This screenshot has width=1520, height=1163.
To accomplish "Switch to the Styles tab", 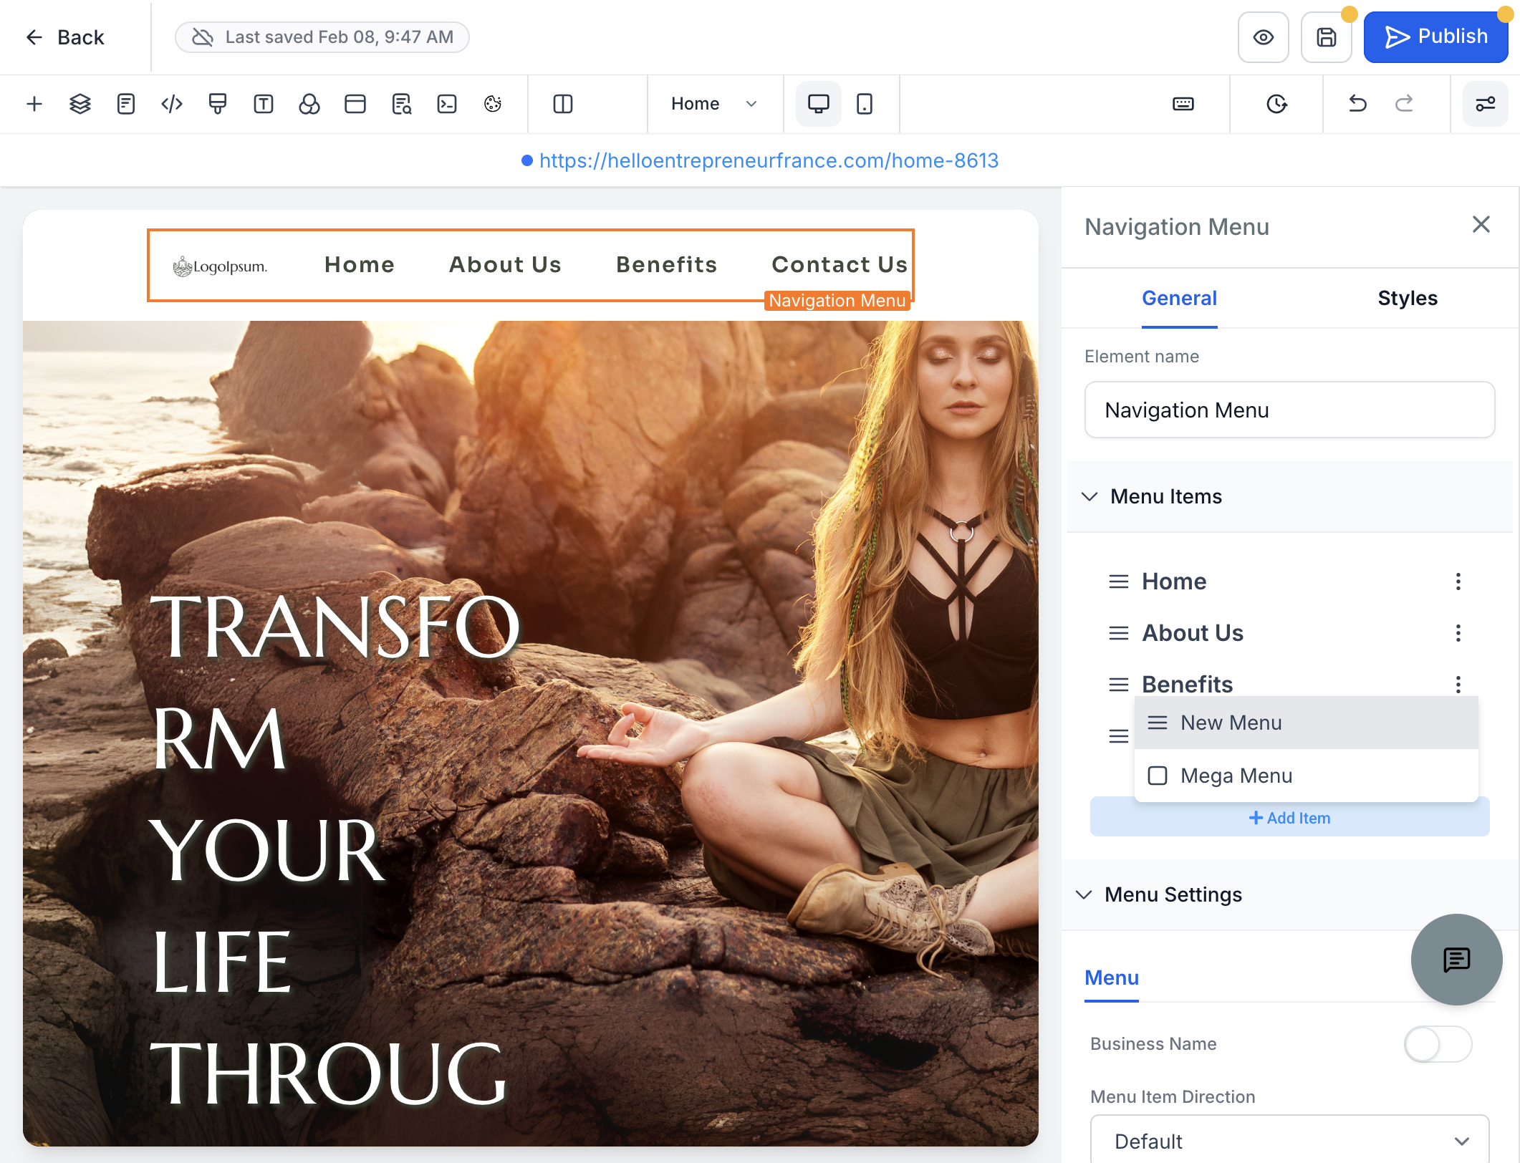I will pyautogui.click(x=1407, y=298).
